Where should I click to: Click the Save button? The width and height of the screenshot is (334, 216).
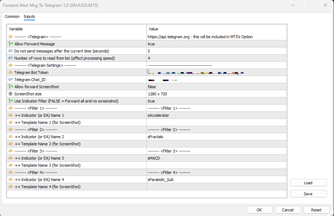pos(308,194)
